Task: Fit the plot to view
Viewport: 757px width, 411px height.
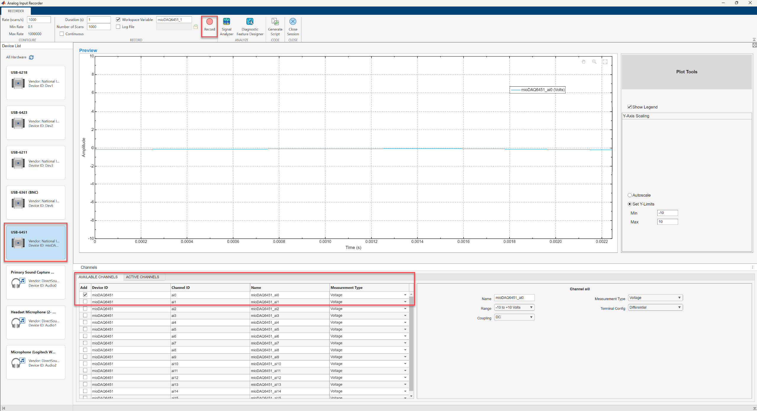Action: (x=605, y=62)
